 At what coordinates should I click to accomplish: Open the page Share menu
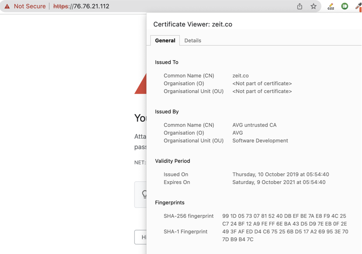(299, 6)
